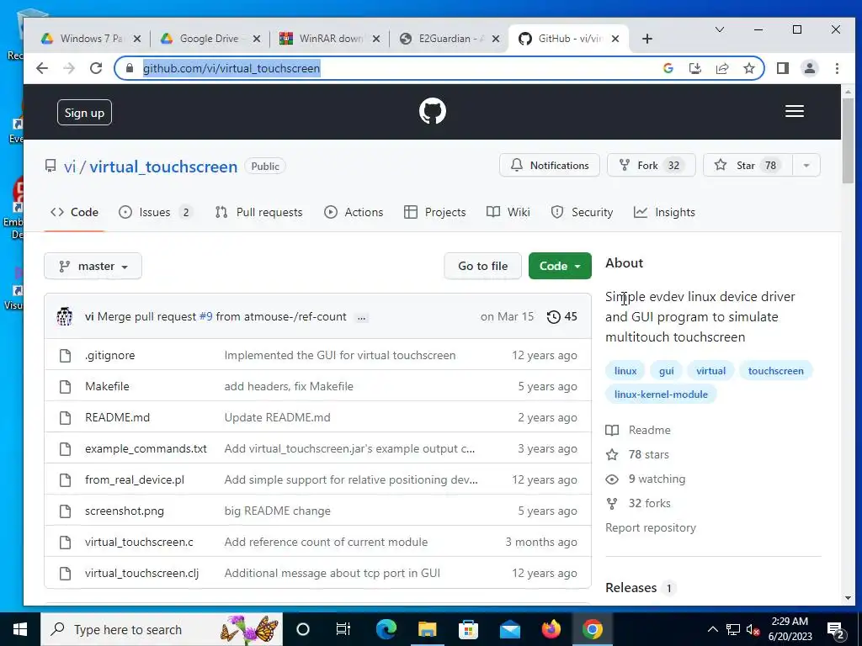This screenshot has height=646, width=862.
Task: Click the Report repository link
Action: point(651,528)
